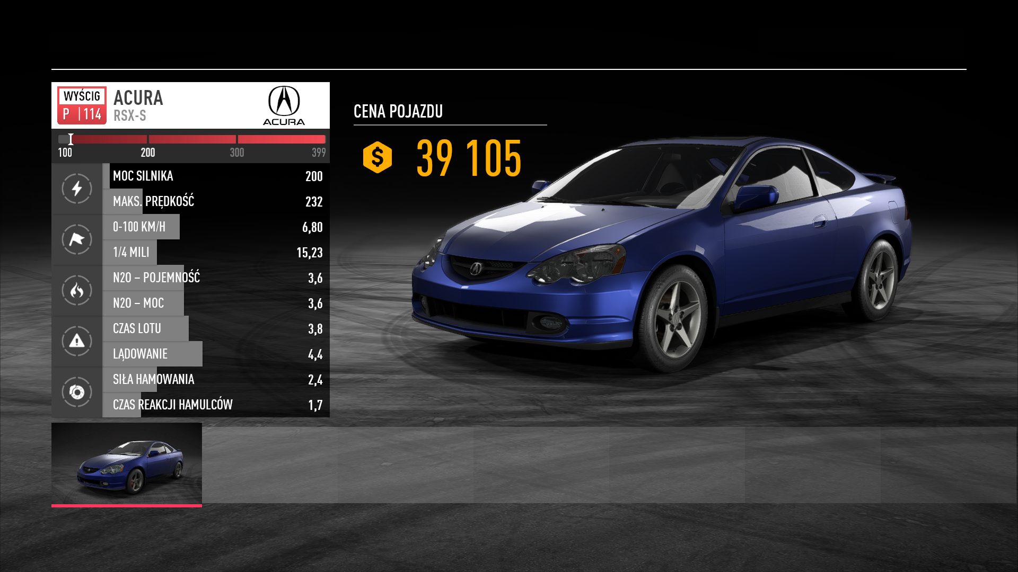This screenshot has width=1018, height=572.
Task: Click the 39 105 vehicle price
Action: point(469,158)
